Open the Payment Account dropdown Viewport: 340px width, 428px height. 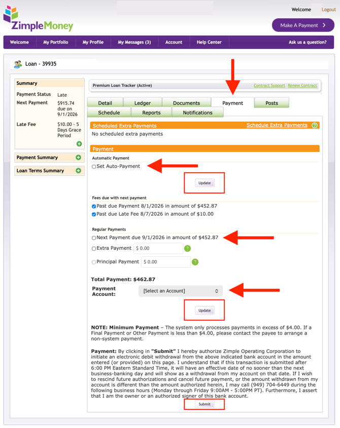point(181,291)
